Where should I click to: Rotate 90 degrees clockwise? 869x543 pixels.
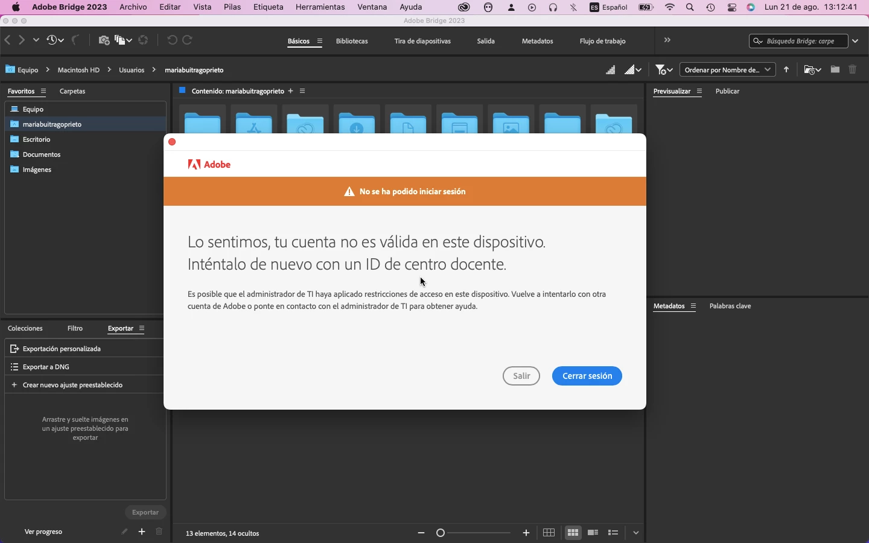tap(188, 40)
